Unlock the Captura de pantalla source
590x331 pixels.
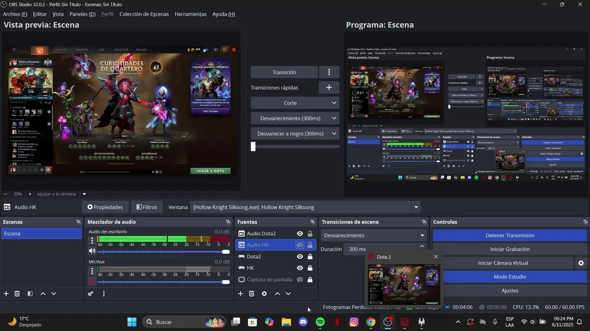coord(310,280)
